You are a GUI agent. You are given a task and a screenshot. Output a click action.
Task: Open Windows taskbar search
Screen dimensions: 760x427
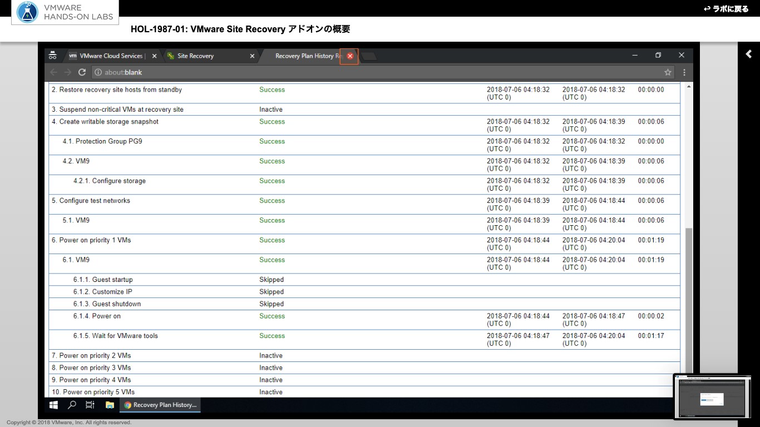72,405
